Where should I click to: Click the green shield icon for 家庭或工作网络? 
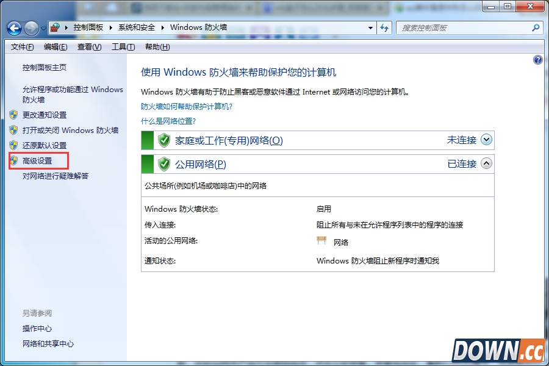point(164,140)
